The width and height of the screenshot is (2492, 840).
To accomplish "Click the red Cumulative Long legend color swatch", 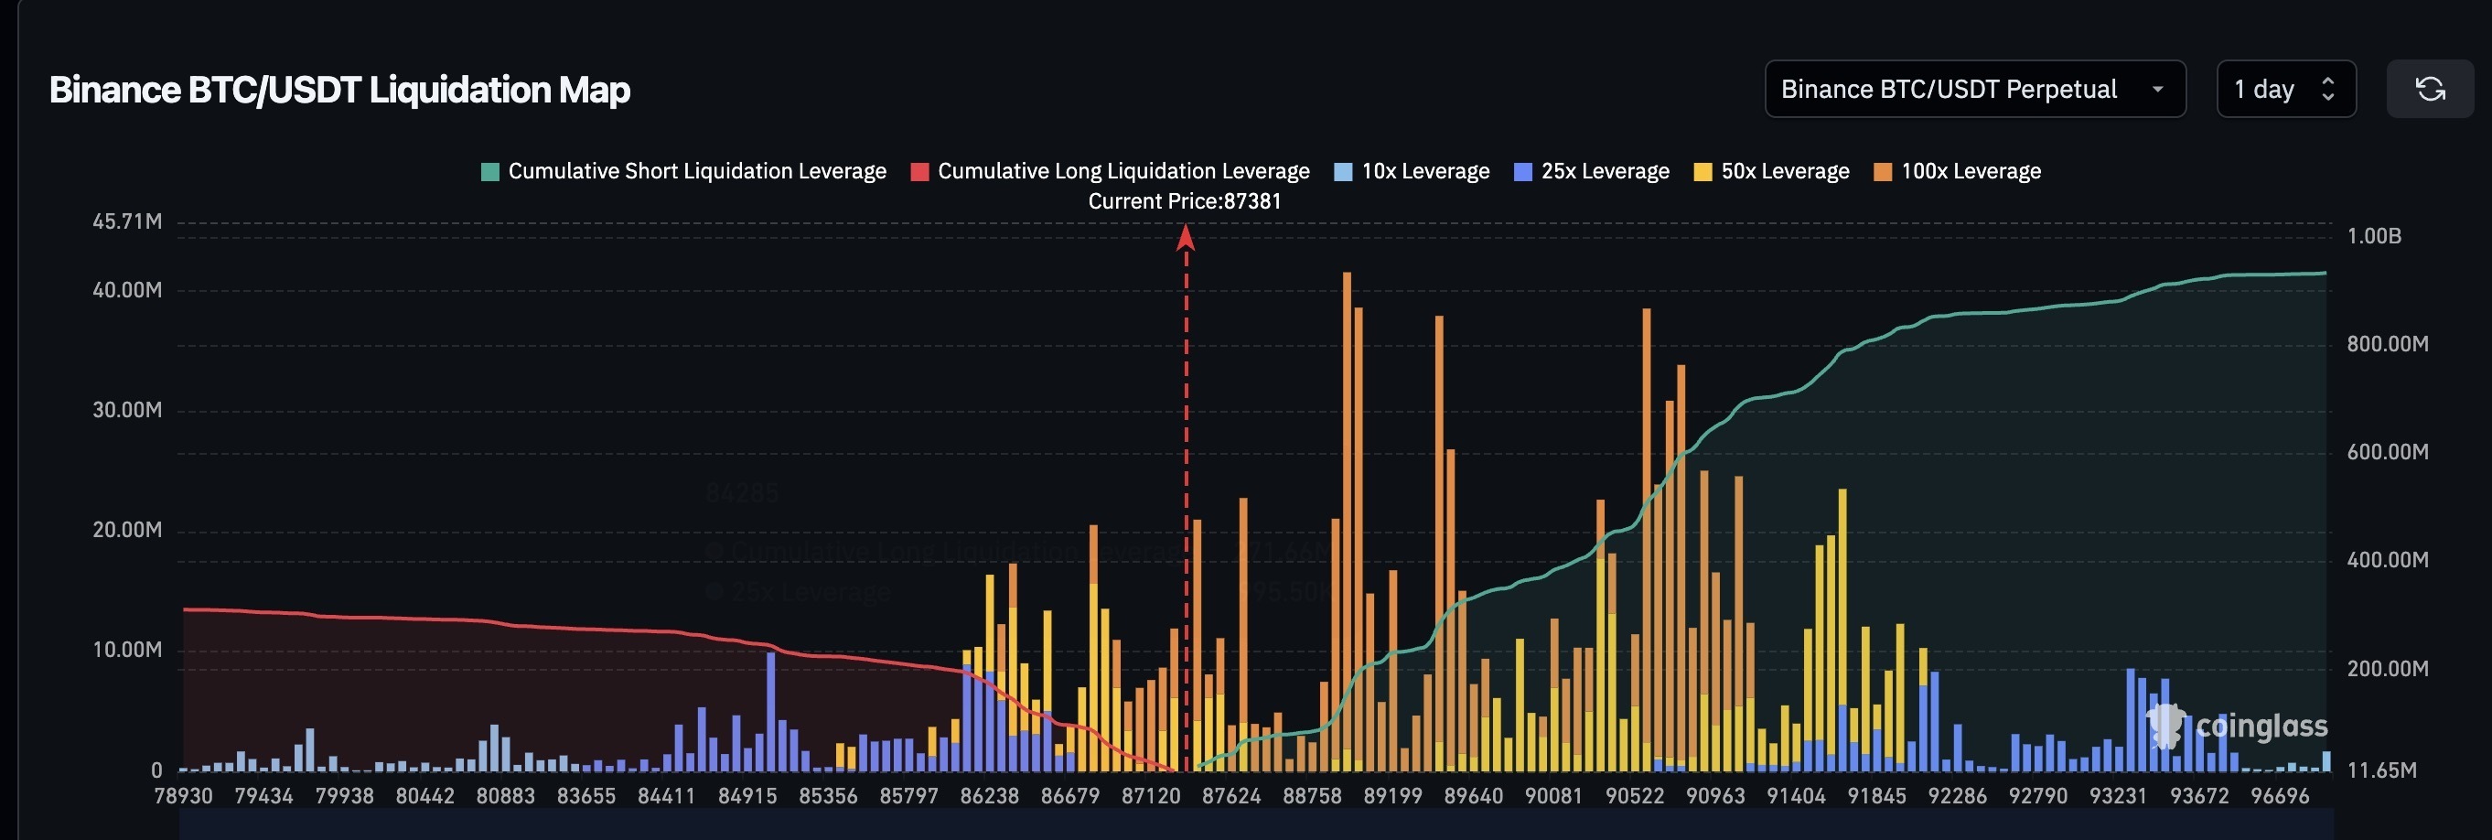I will point(920,170).
